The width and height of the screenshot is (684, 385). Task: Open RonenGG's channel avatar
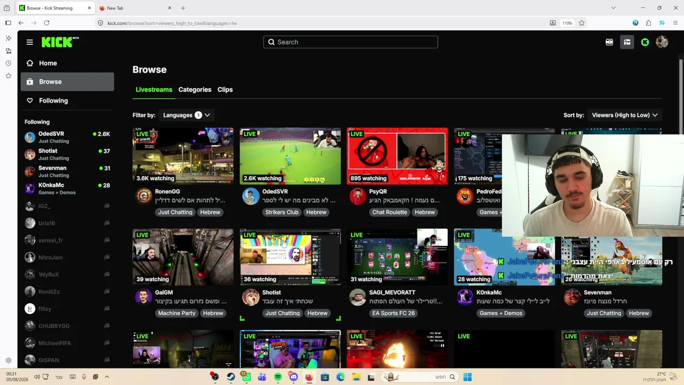coord(143,196)
